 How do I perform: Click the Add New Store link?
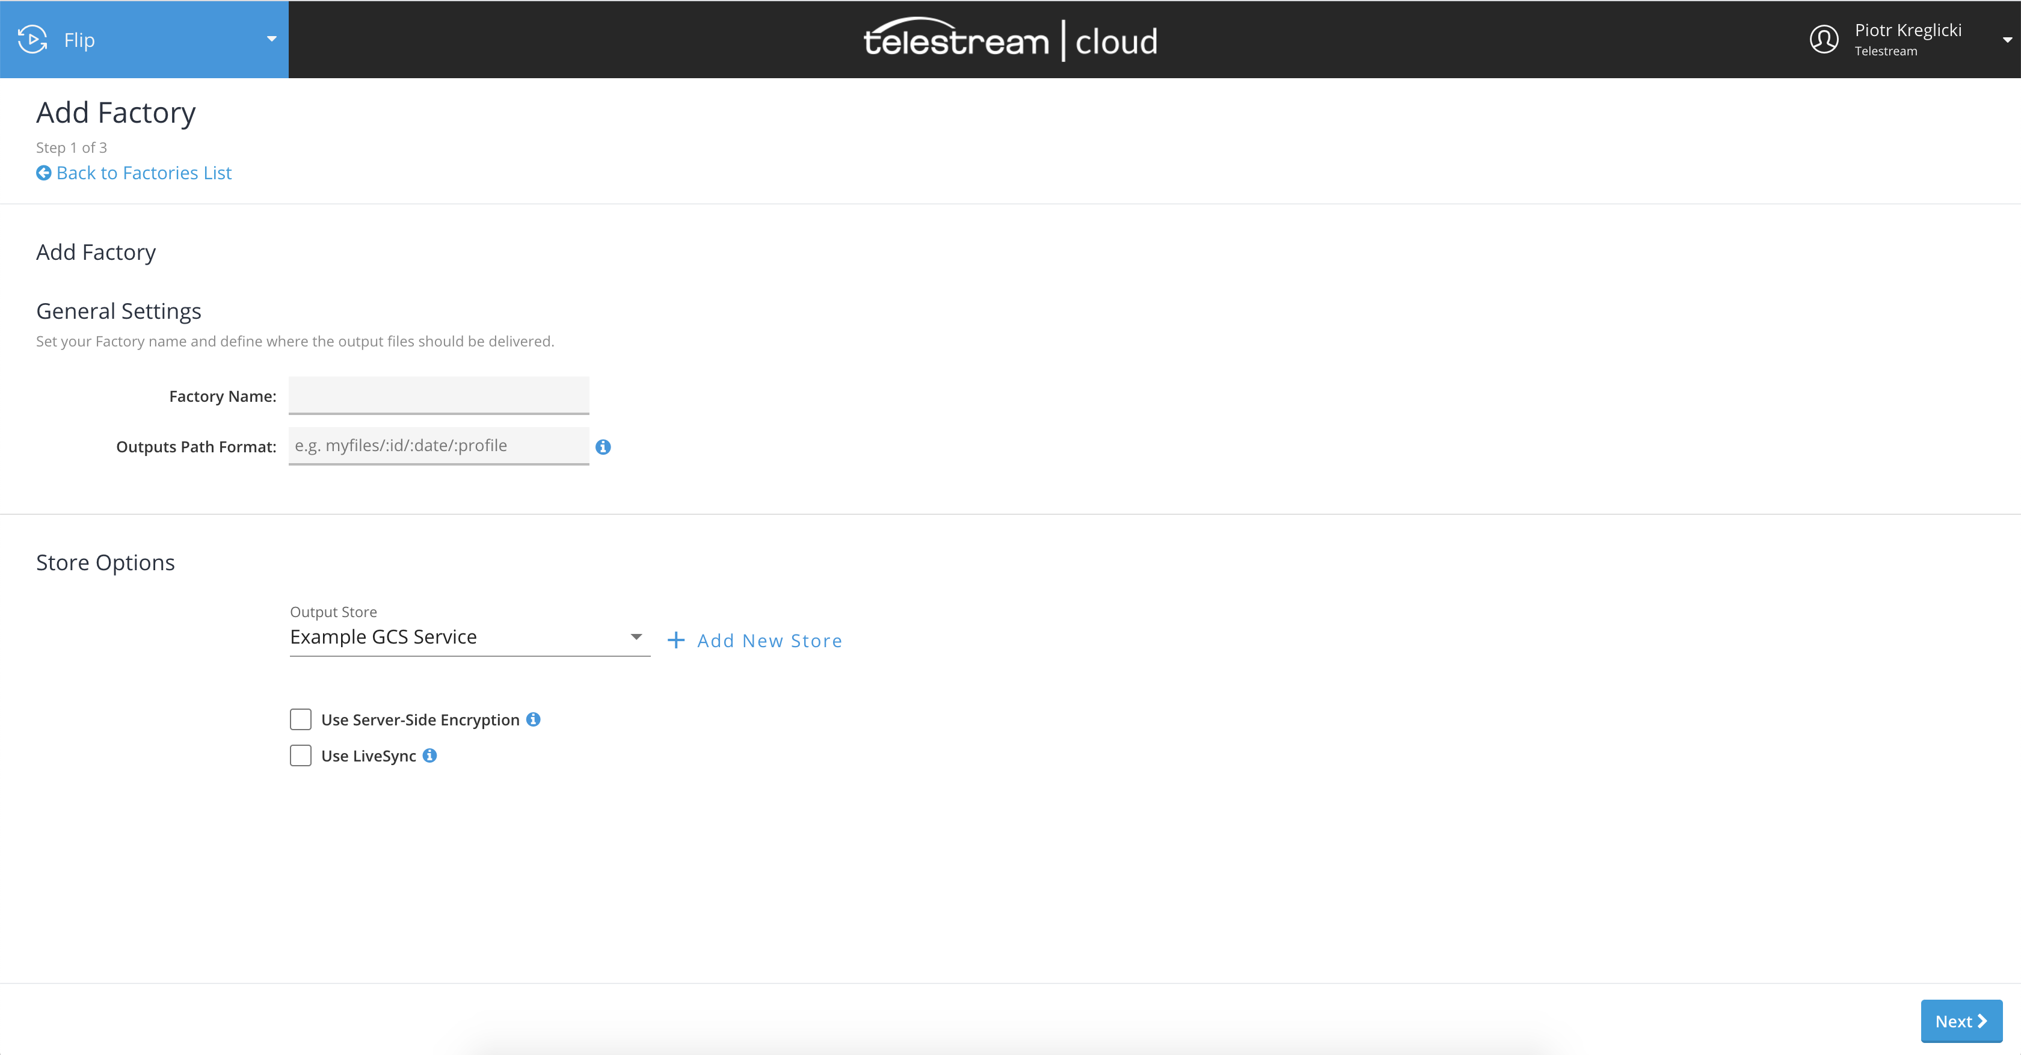[x=769, y=641]
